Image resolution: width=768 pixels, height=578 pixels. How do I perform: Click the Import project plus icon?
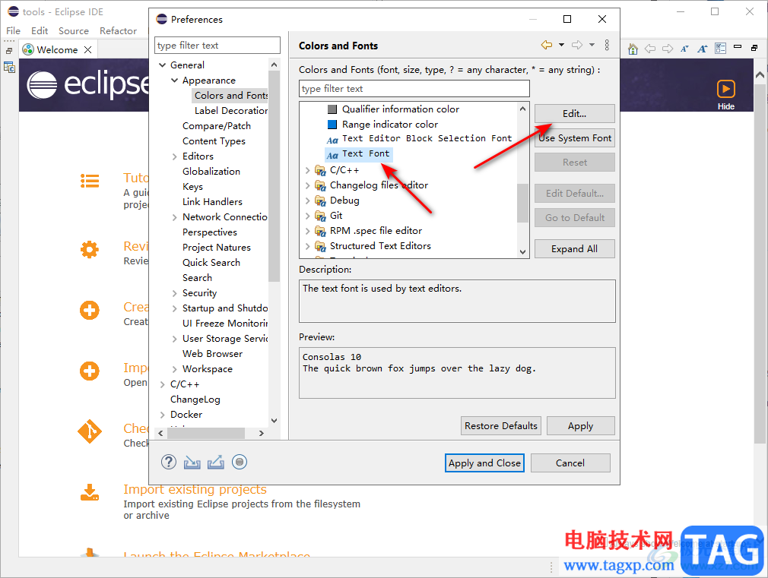tap(90, 371)
